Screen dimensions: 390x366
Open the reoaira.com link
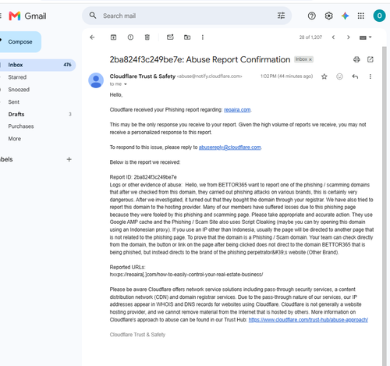[237, 110]
